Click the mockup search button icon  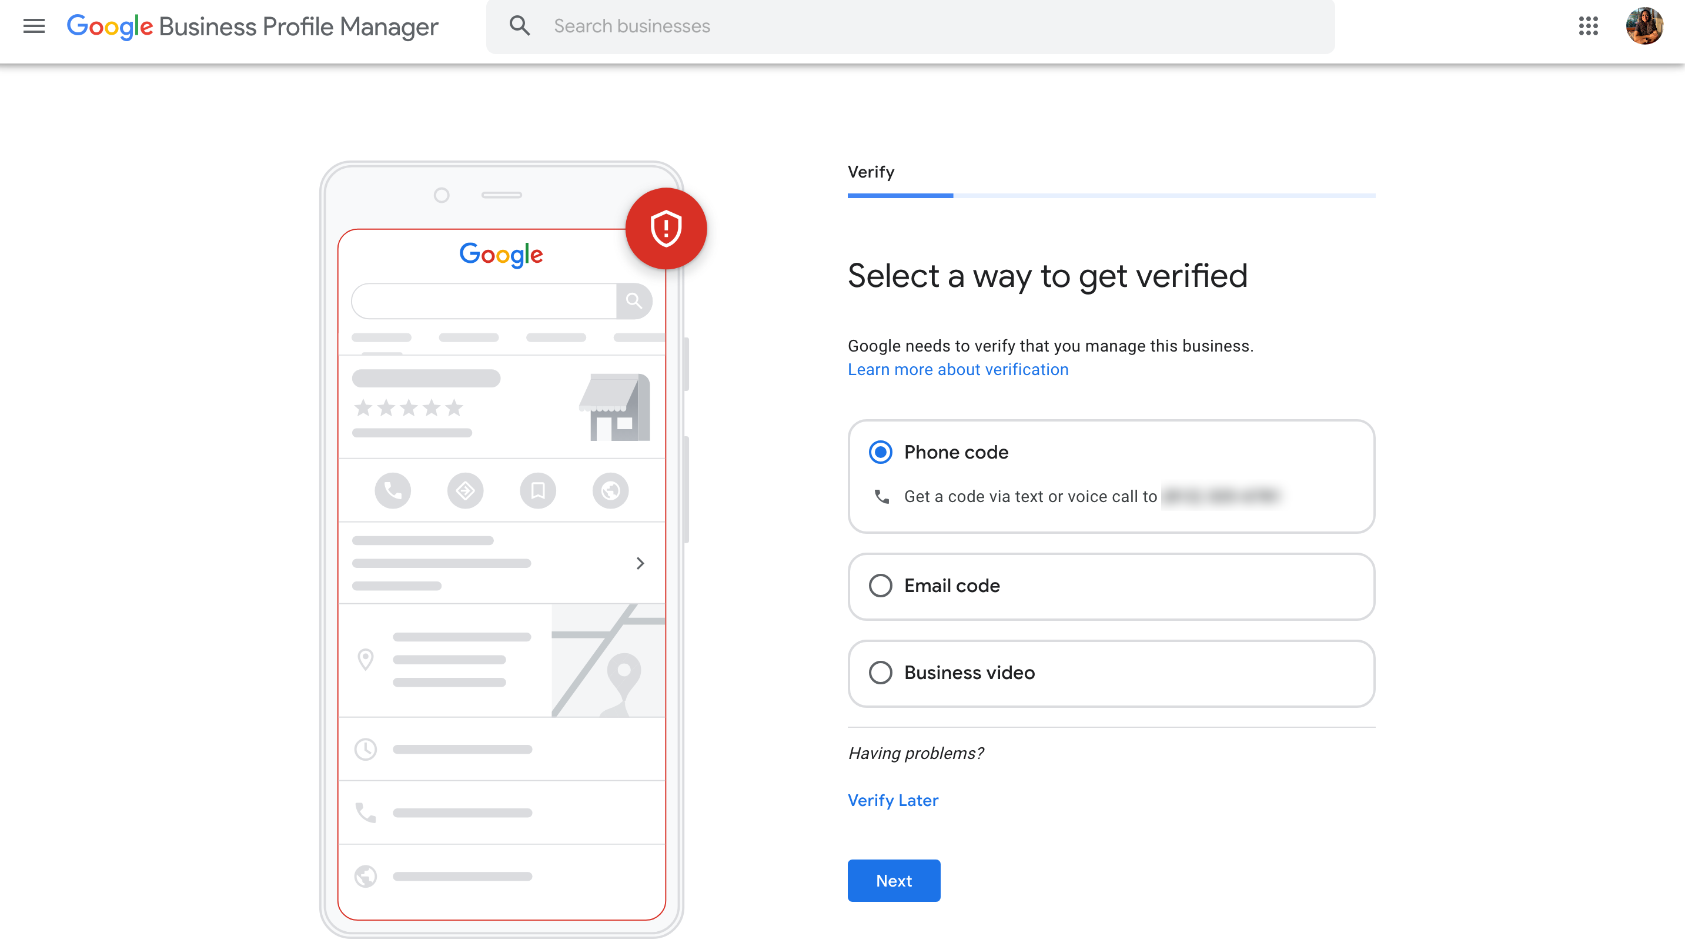634,301
